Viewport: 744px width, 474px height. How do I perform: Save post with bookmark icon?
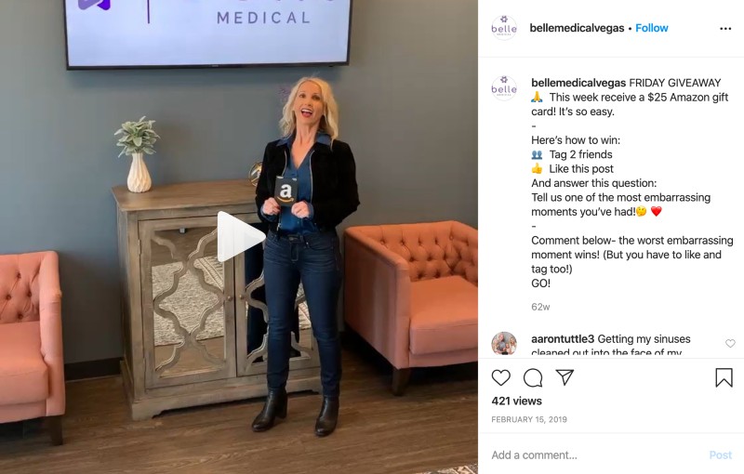click(x=724, y=377)
